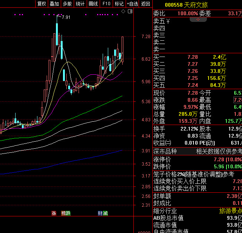Click the 总量 value 285.0万
The width and height of the screenshot is (242, 233).
pyautogui.click(x=188, y=114)
